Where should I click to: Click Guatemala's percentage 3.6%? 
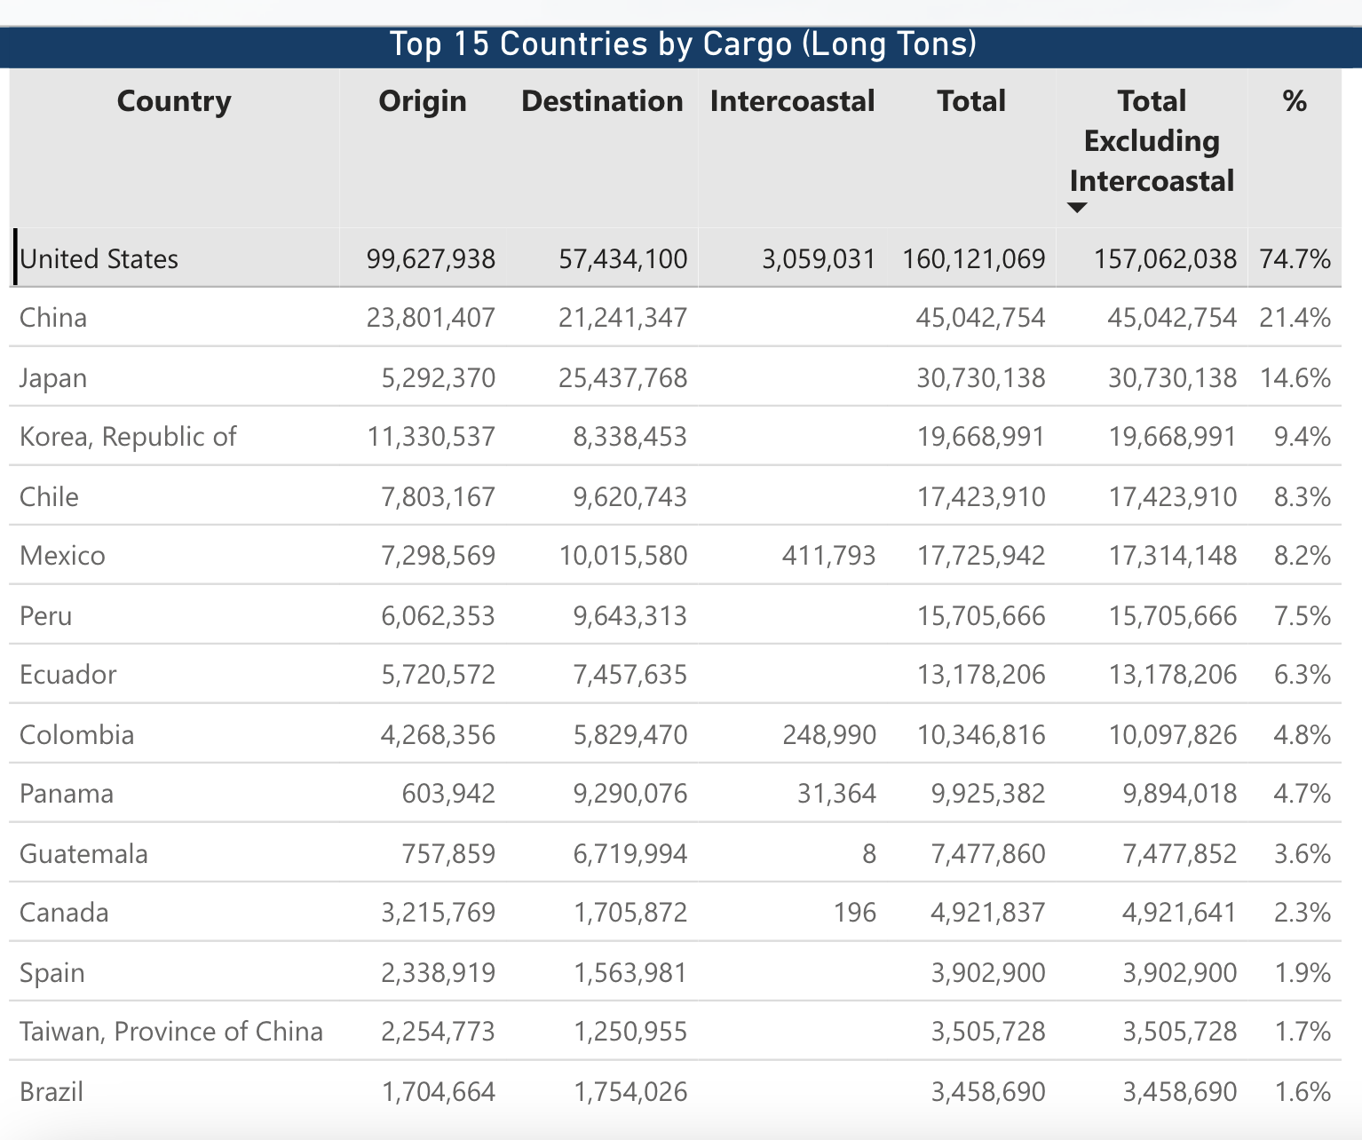pyautogui.click(x=1302, y=853)
